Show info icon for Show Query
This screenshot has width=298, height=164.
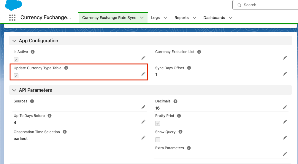coord(180,132)
